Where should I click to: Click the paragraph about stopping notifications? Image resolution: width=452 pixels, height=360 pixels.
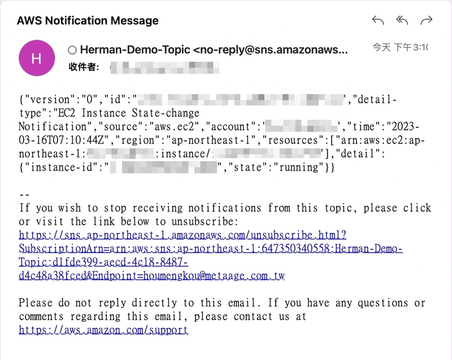(x=225, y=214)
